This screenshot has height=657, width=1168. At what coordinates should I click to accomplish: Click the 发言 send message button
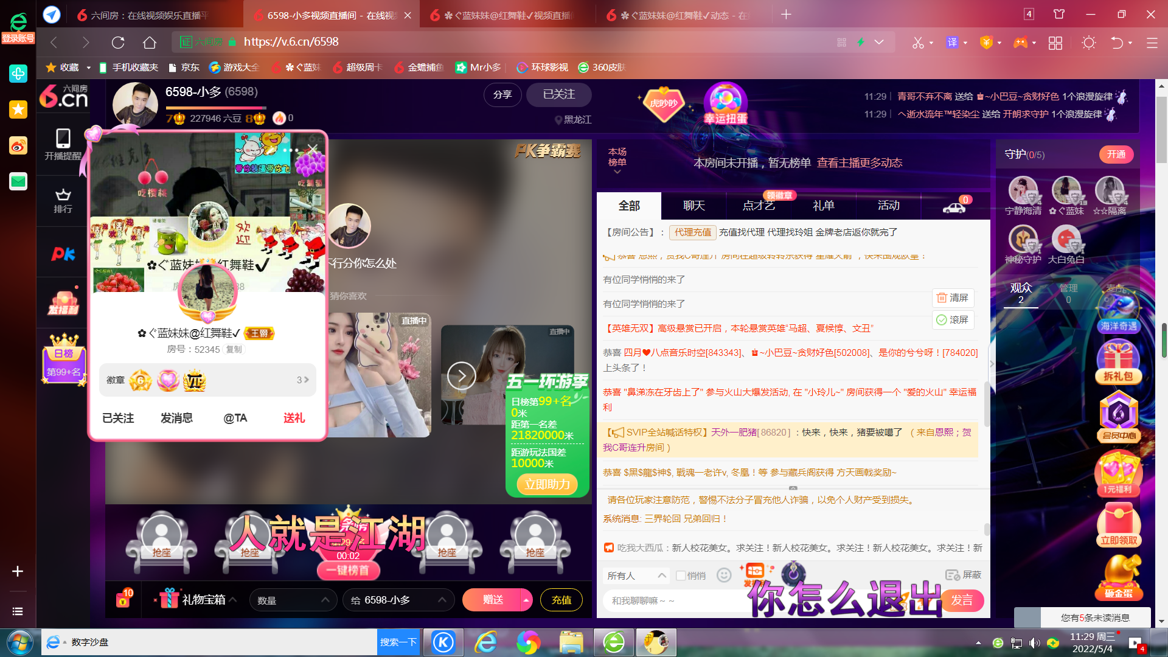962,600
